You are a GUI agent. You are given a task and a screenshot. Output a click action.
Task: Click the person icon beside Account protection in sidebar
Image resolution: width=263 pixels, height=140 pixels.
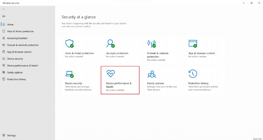click(4, 38)
